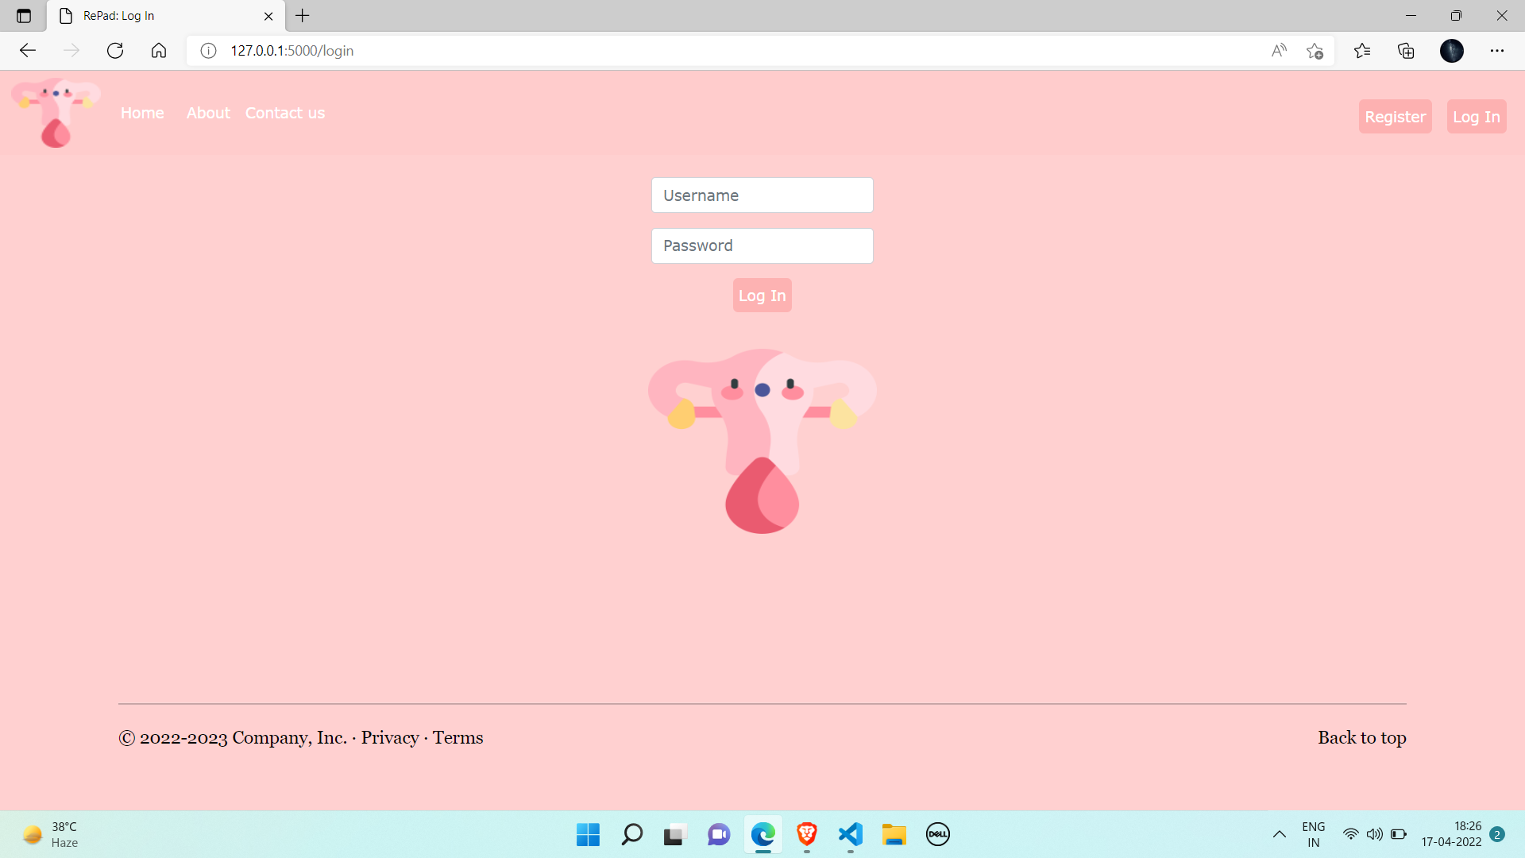
Task: Focus the Username input field
Action: tap(762, 195)
